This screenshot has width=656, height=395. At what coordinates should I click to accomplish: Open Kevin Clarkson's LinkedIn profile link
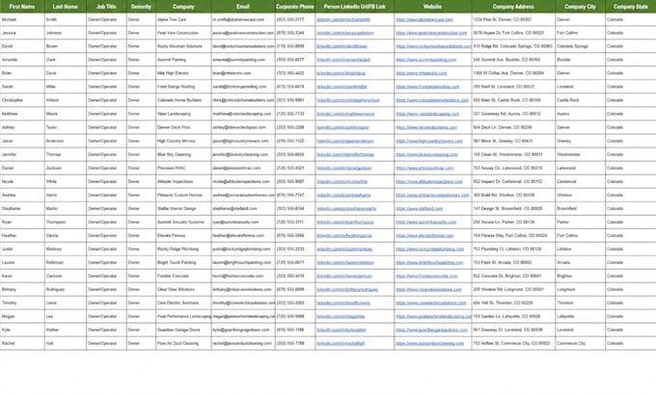[x=344, y=276]
